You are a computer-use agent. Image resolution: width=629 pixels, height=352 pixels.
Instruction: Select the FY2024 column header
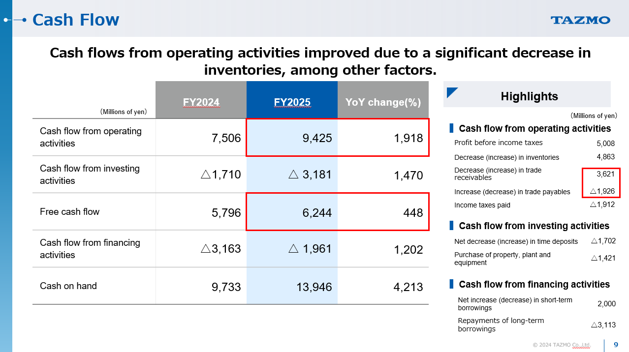click(201, 102)
